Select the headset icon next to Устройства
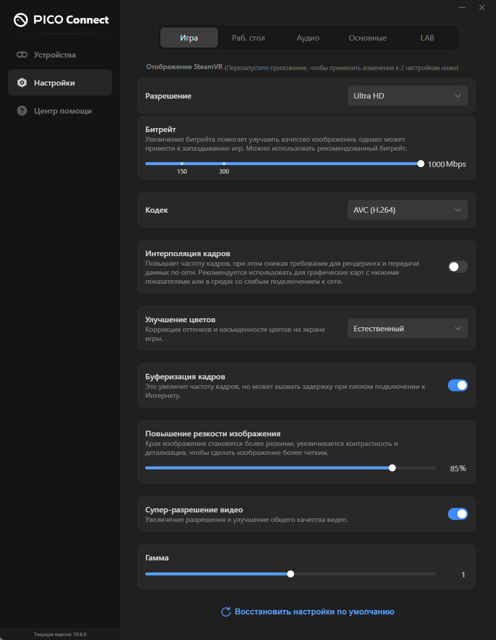Screen dimensions: 496x640 coord(22,55)
